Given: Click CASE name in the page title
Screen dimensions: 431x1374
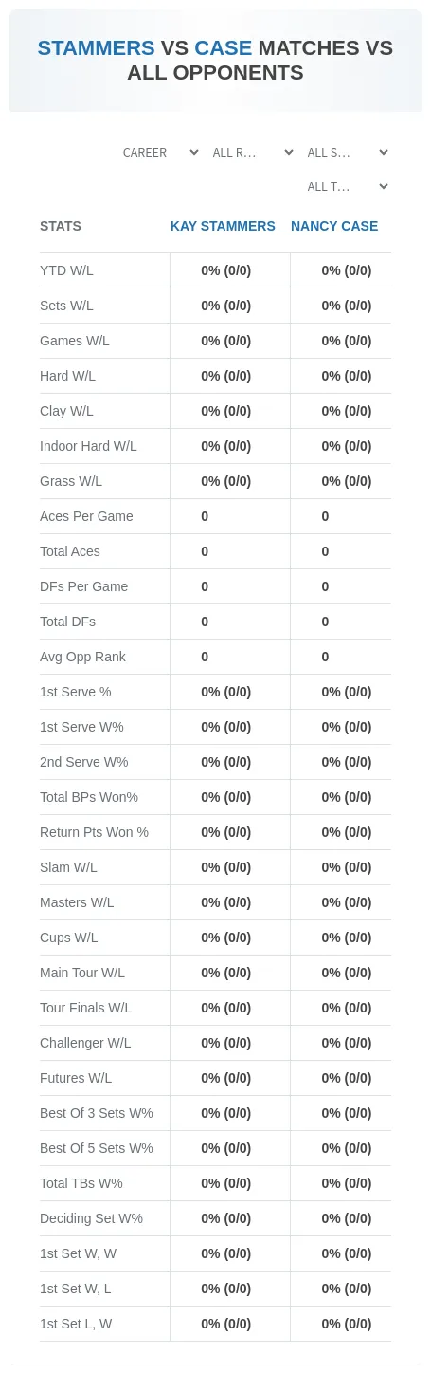Looking at the screenshot, I should coord(224,48).
